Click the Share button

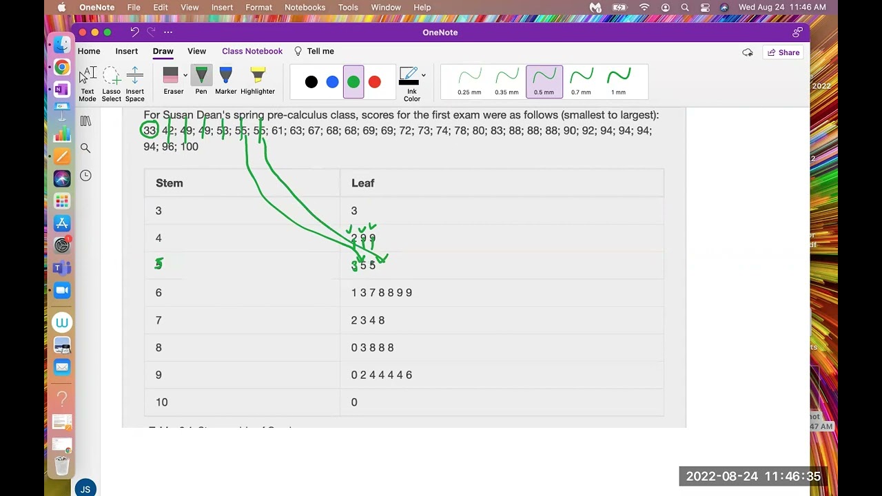coord(783,52)
